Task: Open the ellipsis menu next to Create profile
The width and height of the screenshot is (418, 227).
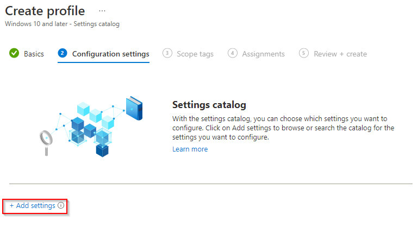Action: 102,11
